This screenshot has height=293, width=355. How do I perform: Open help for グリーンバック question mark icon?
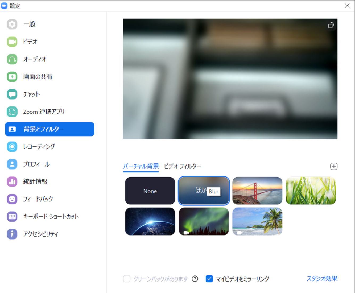coord(195,279)
